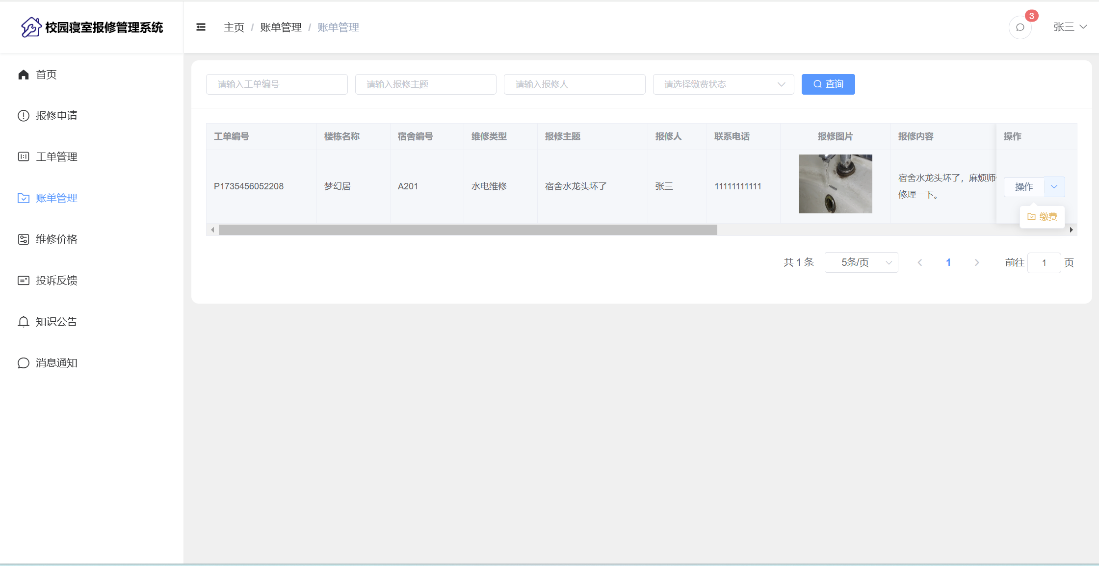Go to 主页 via breadcrumb link
Viewport: 1099px width, 566px height.
[x=234, y=27]
